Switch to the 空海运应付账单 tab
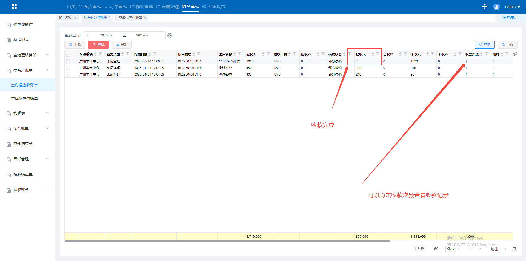The image size is (526, 261). [130, 18]
